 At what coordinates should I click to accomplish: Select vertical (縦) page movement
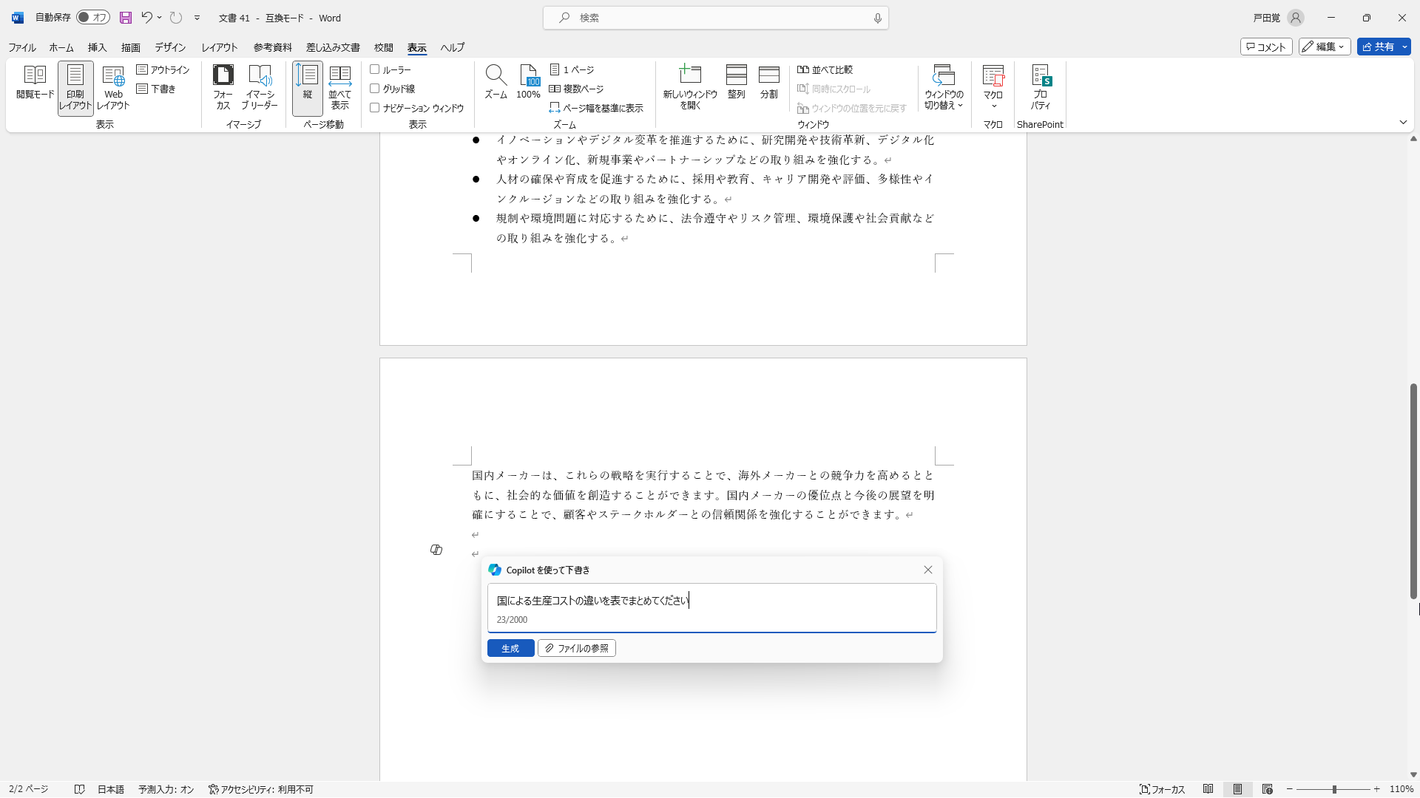coord(307,88)
